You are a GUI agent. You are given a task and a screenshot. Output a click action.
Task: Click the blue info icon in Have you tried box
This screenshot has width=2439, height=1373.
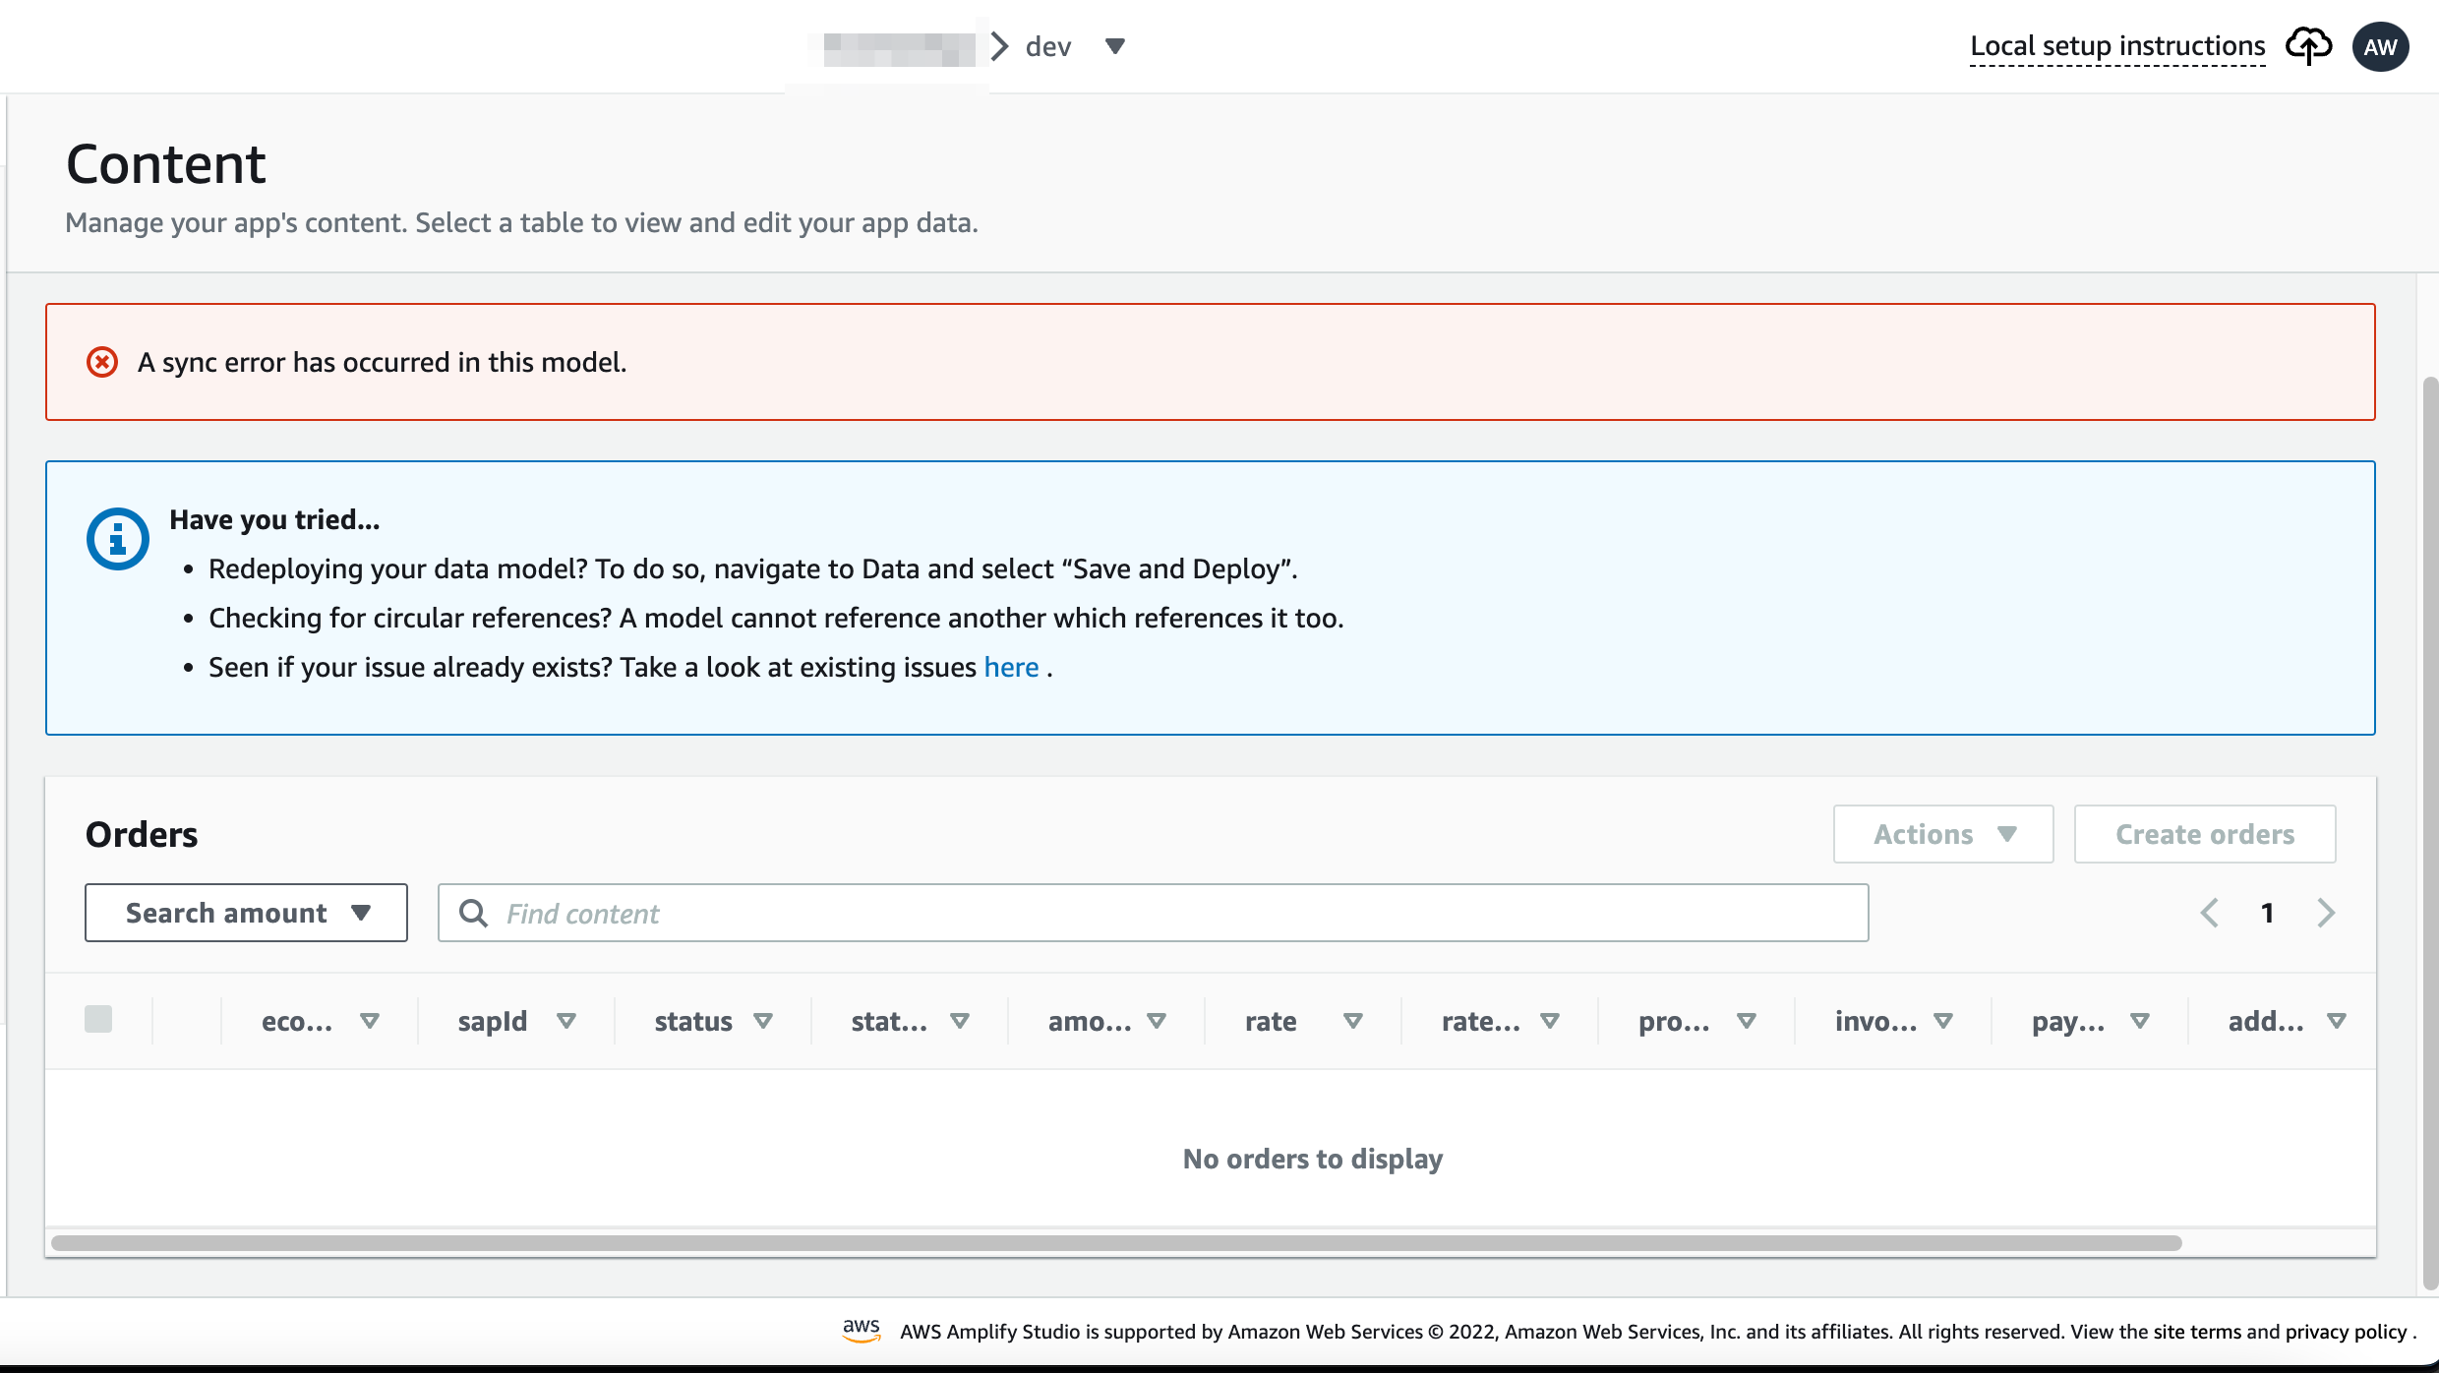tap(117, 538)
